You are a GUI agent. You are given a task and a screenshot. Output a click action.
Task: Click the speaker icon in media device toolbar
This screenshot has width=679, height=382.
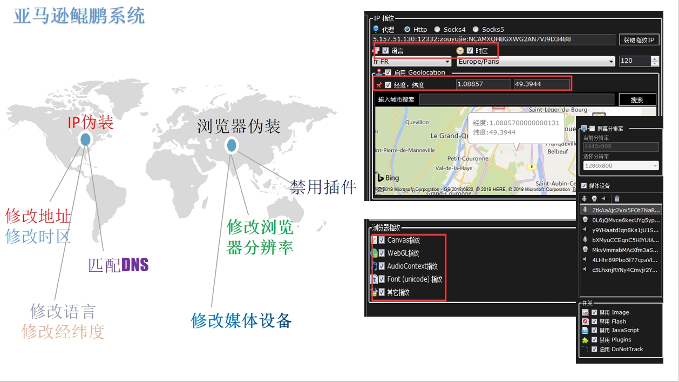(x=604, y=199)
